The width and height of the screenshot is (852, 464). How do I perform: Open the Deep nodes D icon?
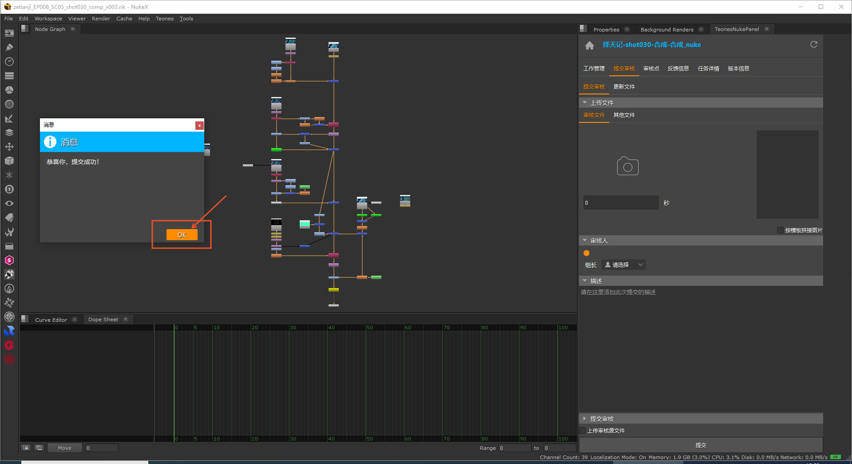[x=9, y=189]
